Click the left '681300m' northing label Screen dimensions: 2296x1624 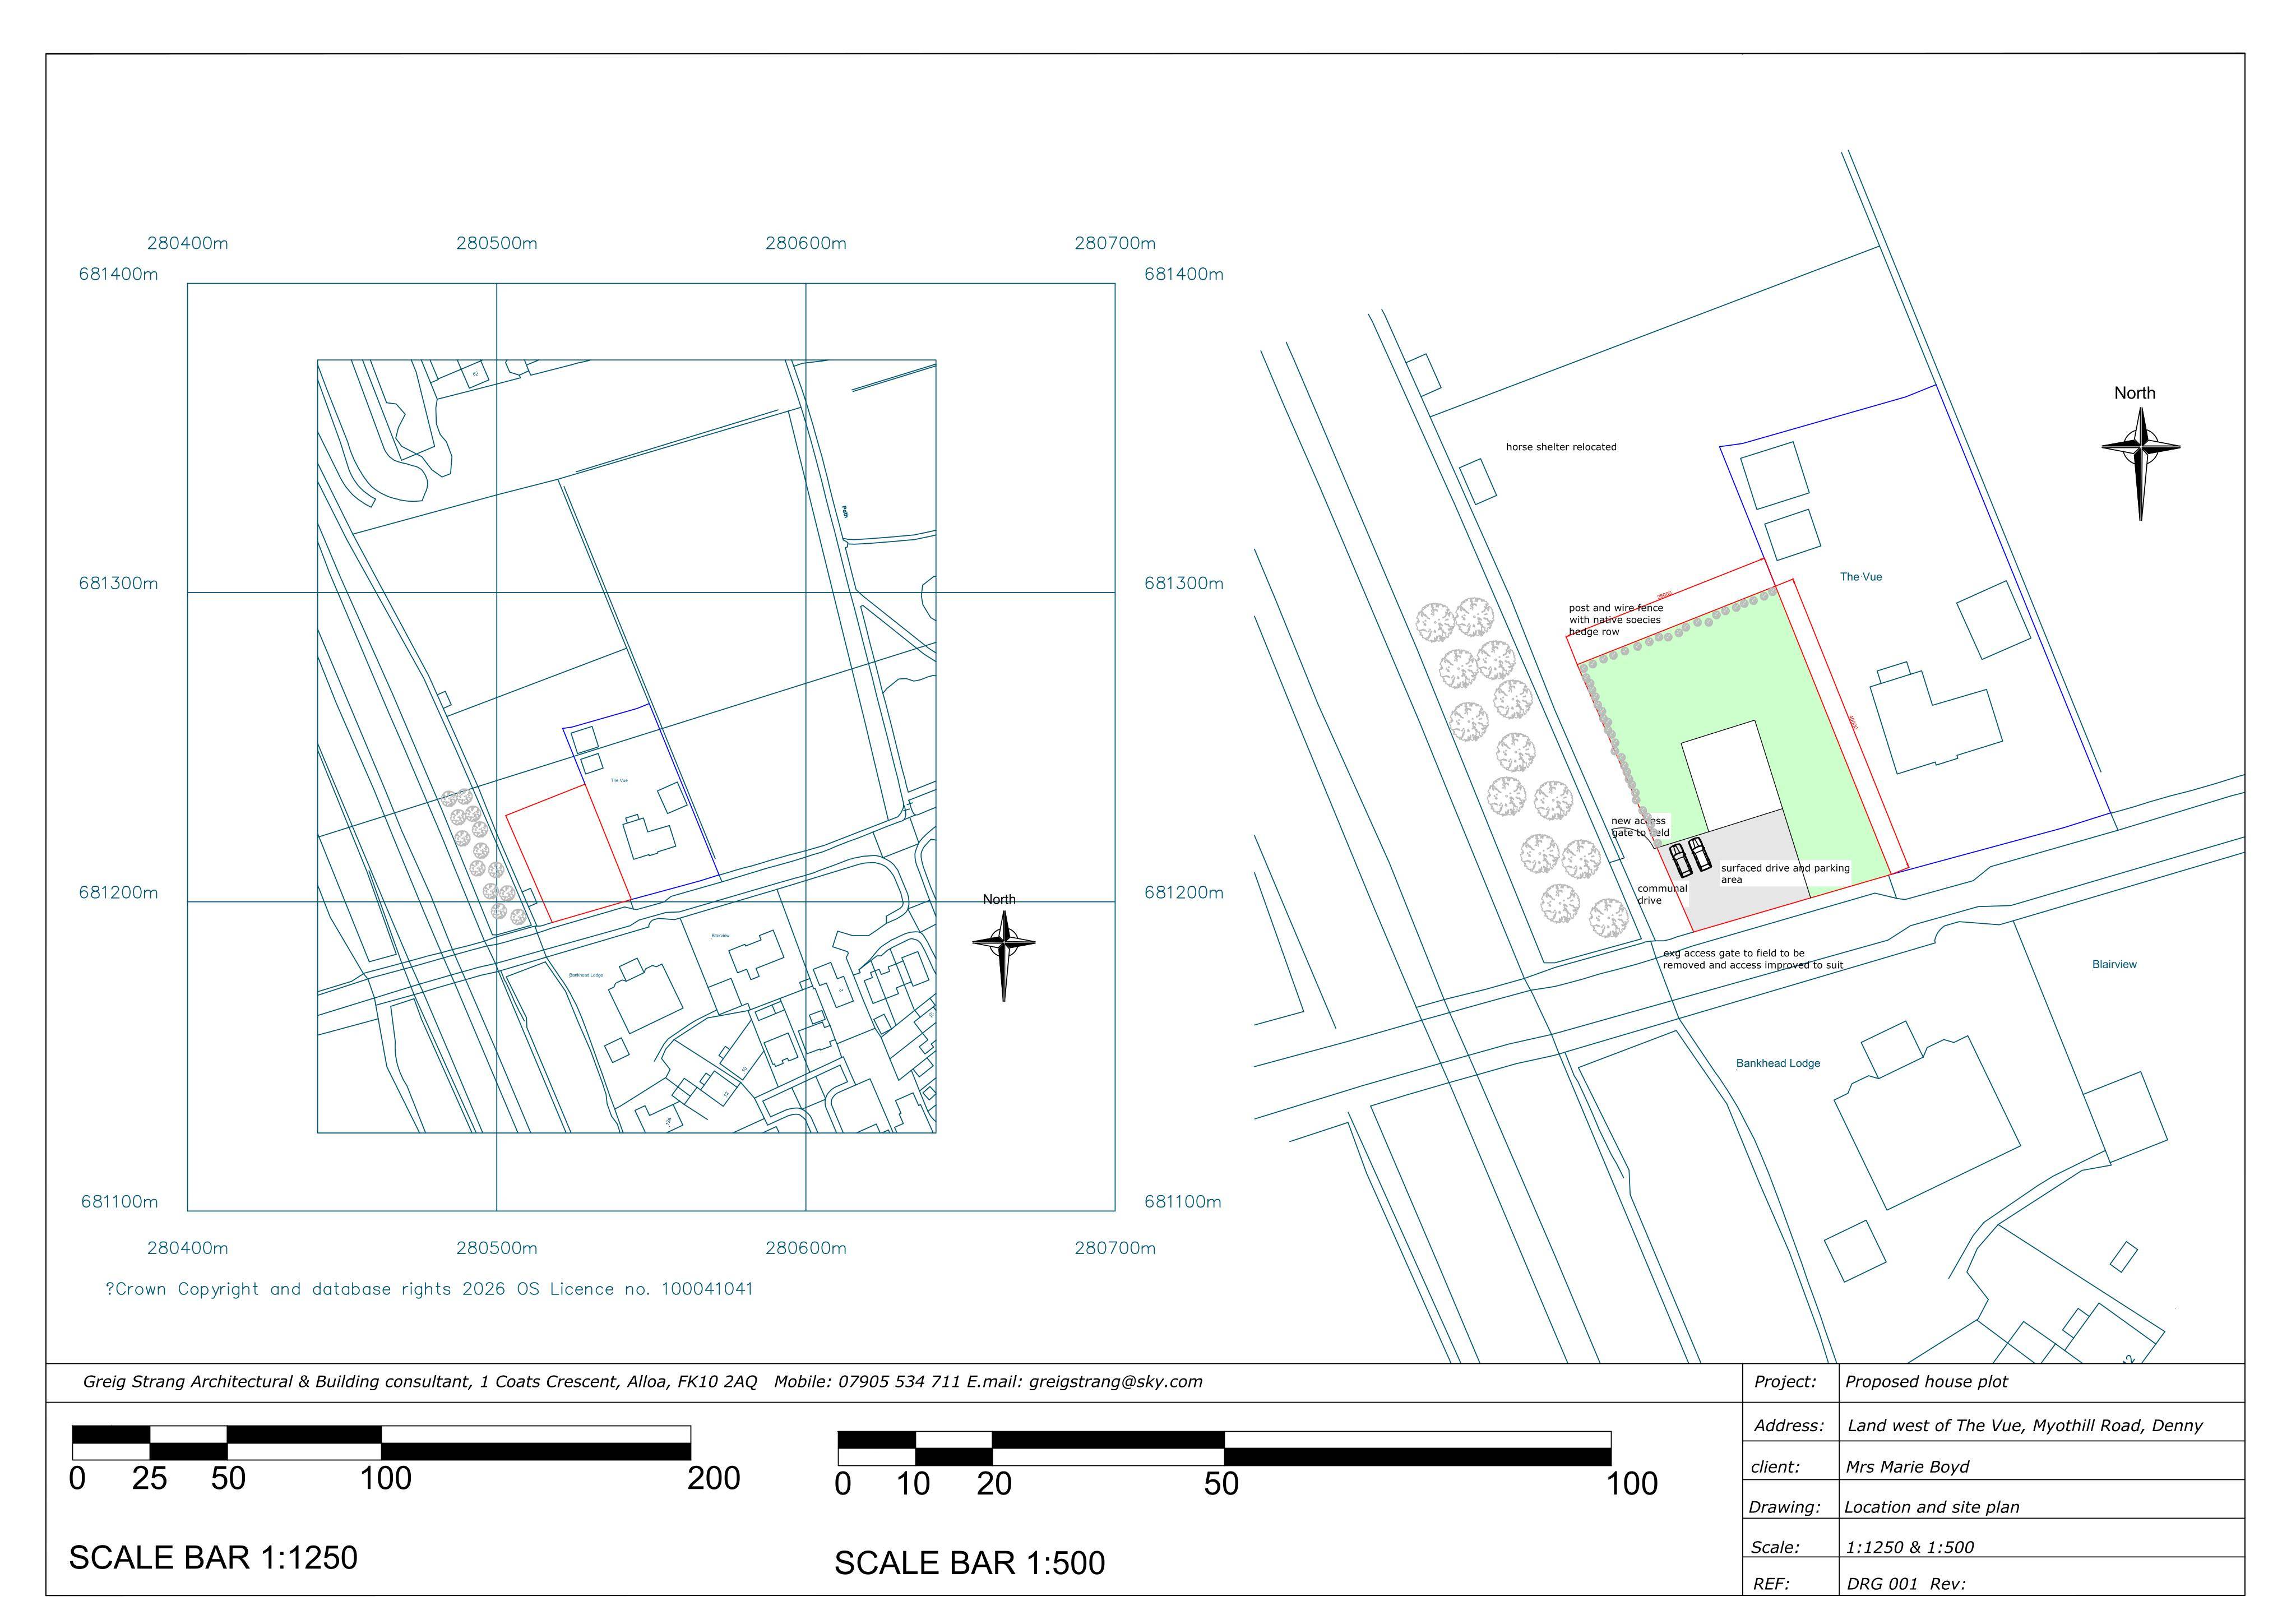click(x=118, y=583)
